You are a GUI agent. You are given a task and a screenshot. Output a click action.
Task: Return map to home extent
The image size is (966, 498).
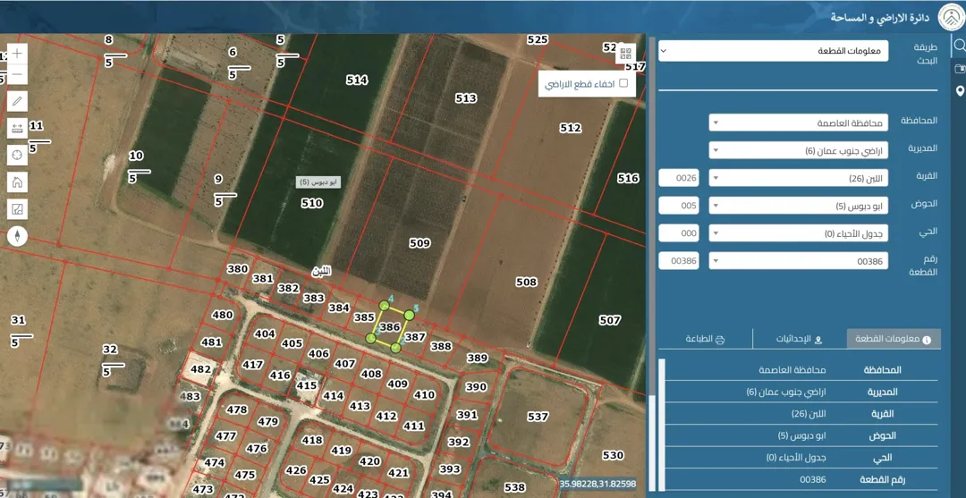(x=17, y=181)
